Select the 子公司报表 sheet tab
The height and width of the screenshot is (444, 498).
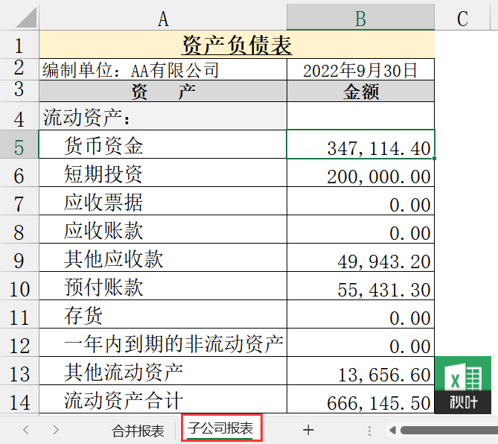click(221, 428)
